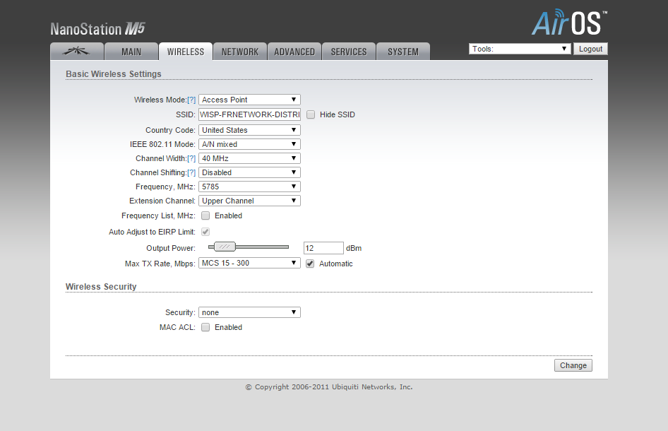
Task: Click the Change button
Action: click(x=573, y=365)
